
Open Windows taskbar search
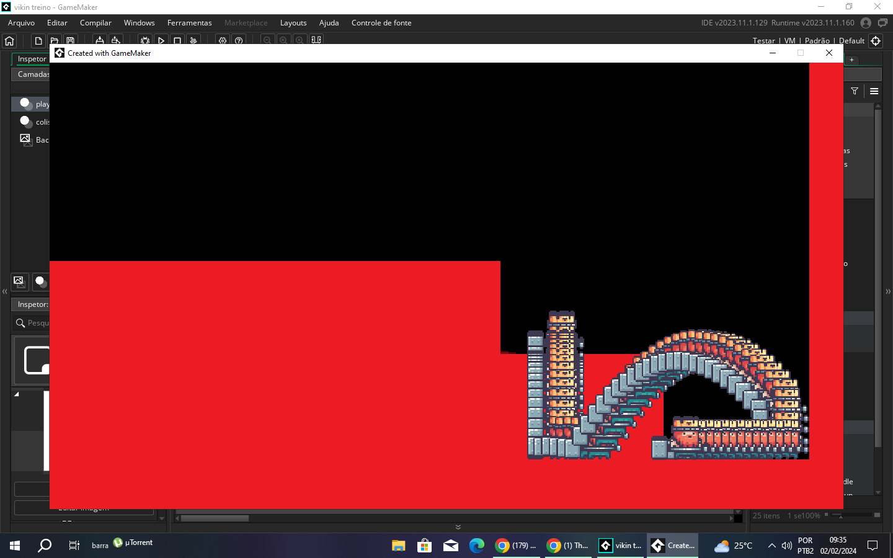coord(45,546)
